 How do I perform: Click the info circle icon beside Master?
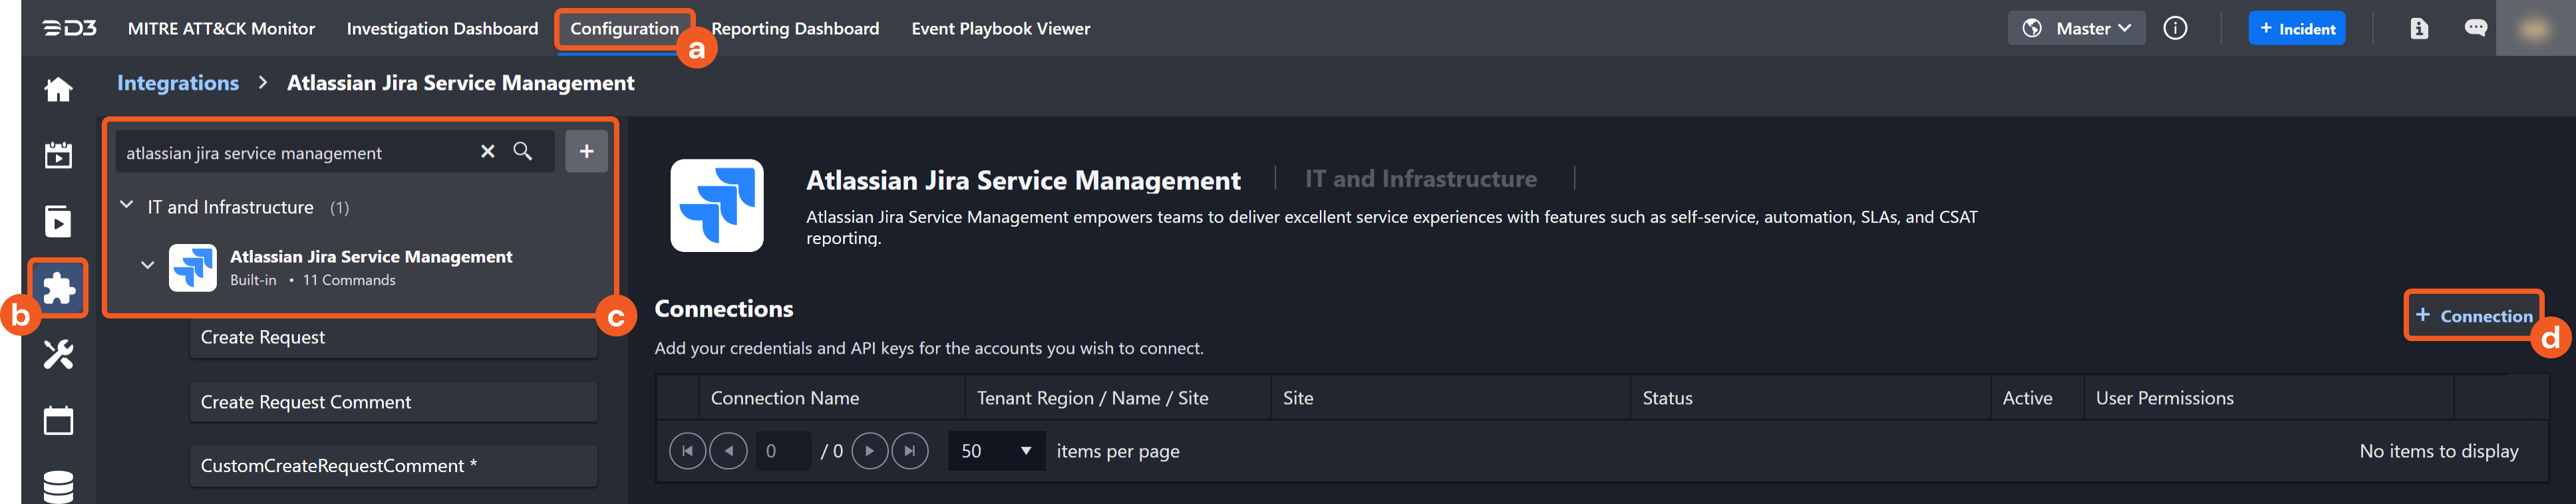tap(2175, 28)
